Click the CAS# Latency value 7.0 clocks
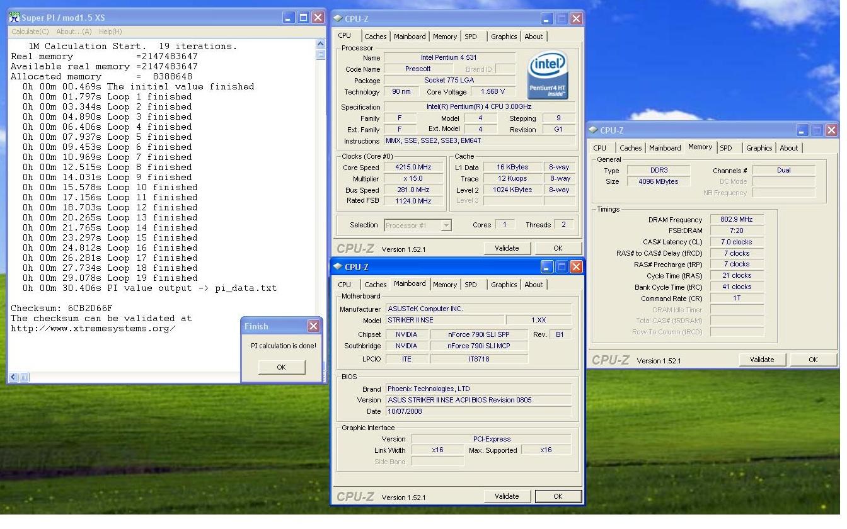The width and height of the screenshot is (847, 529). tap(736, 242)
